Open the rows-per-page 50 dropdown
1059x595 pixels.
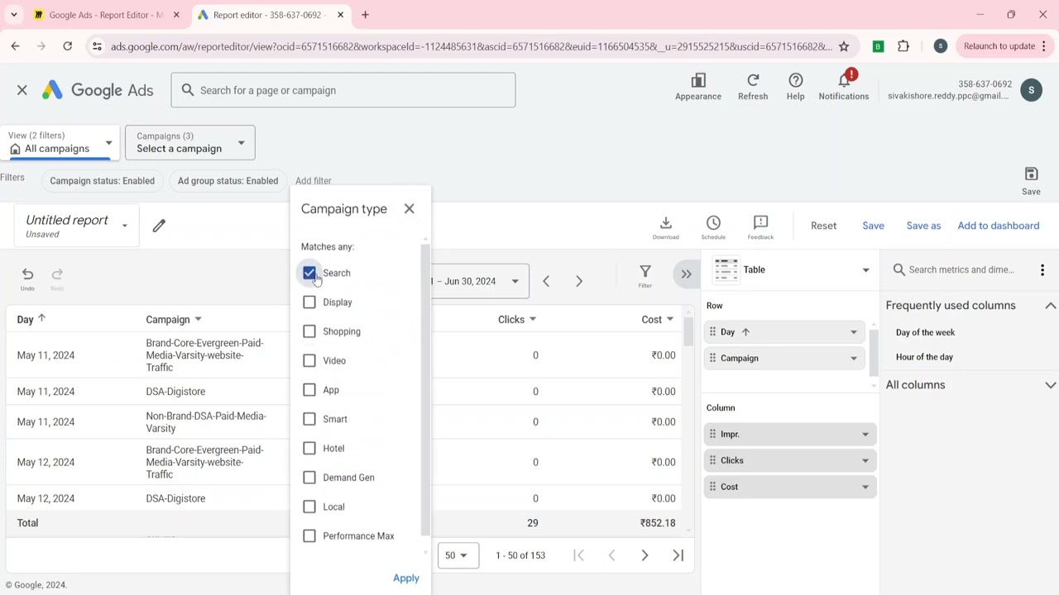click(x=457, y=555)
